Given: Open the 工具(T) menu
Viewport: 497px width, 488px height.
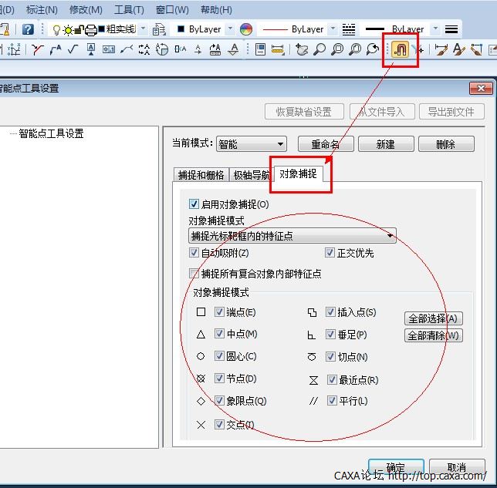Looking at the screenshot, I should [129, 10].
